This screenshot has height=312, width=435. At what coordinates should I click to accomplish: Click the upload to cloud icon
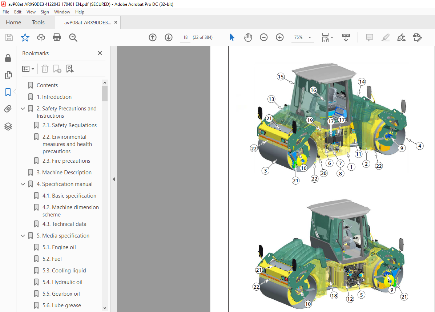[x=41, y=37]
